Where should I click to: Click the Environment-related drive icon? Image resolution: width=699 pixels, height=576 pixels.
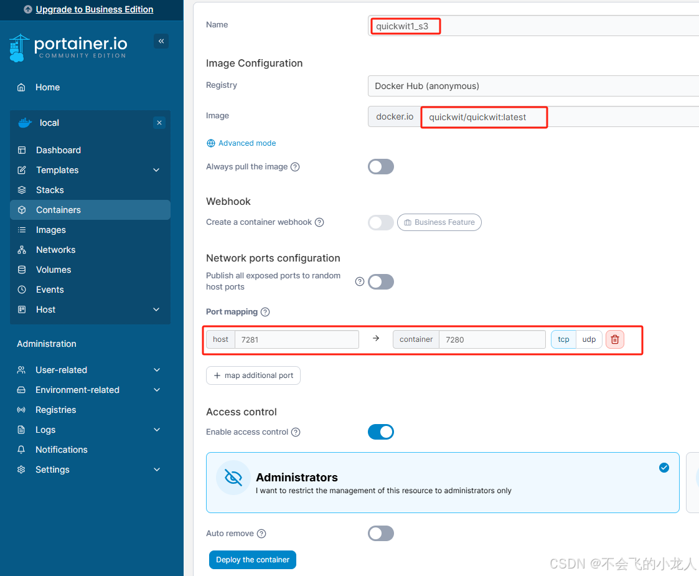pyautogui.click(x=21, y=390)
